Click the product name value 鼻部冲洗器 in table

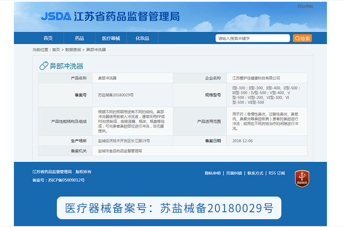pos(107,78)
